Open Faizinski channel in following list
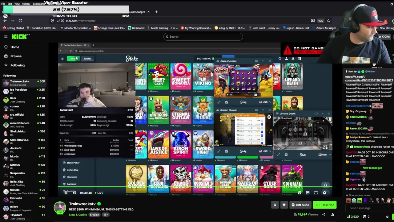This screenshot has width=394, height=222. 24,200
